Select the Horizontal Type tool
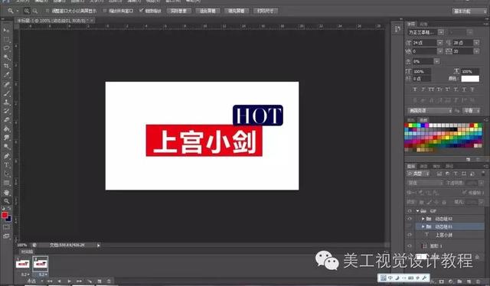 click(x=6, y=165)
